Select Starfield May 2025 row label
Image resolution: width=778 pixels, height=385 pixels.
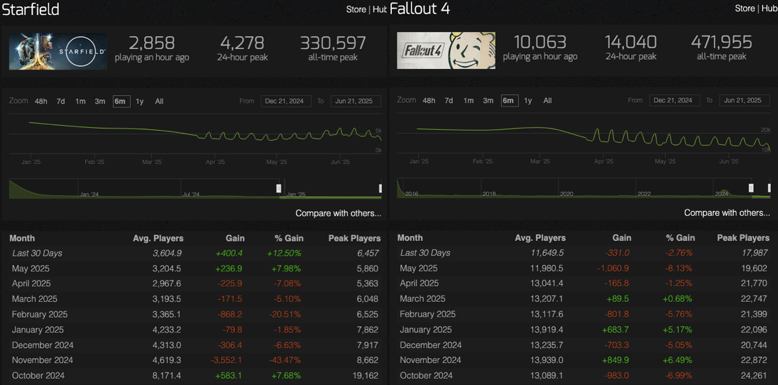click(29, 269)
